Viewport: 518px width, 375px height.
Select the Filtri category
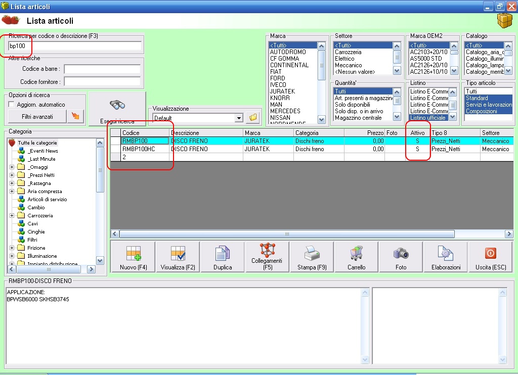32,240
